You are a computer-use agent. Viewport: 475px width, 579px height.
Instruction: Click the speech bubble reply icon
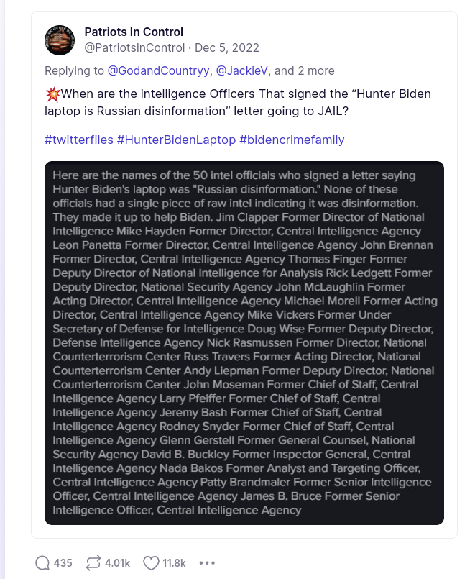[42, 562]
